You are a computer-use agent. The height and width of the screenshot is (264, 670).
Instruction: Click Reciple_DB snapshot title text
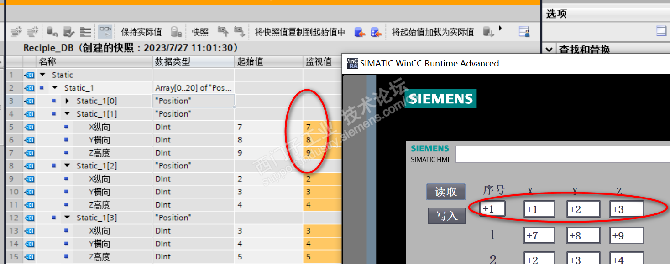pyautogui.click(x=131, y=48)
